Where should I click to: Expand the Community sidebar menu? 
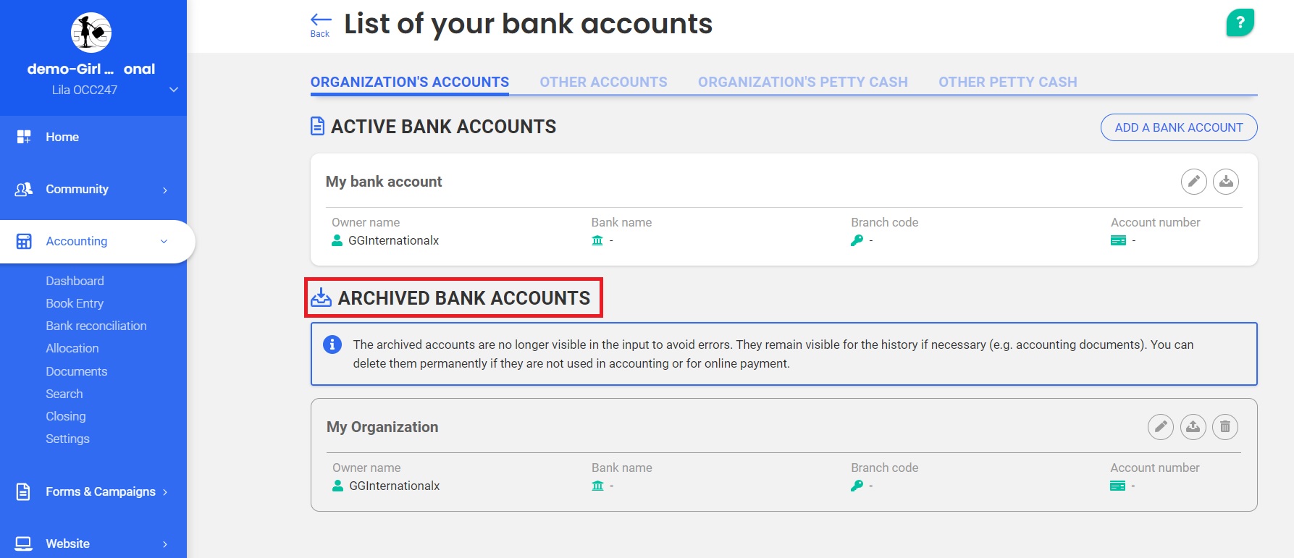(x=93, y=190)
